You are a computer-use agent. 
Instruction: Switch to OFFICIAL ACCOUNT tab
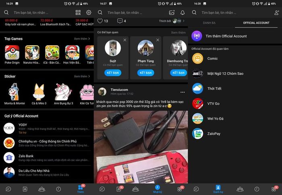(x=256, y=23)
